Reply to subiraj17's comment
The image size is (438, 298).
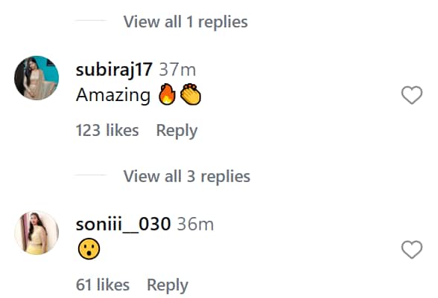tap(177, 131)
